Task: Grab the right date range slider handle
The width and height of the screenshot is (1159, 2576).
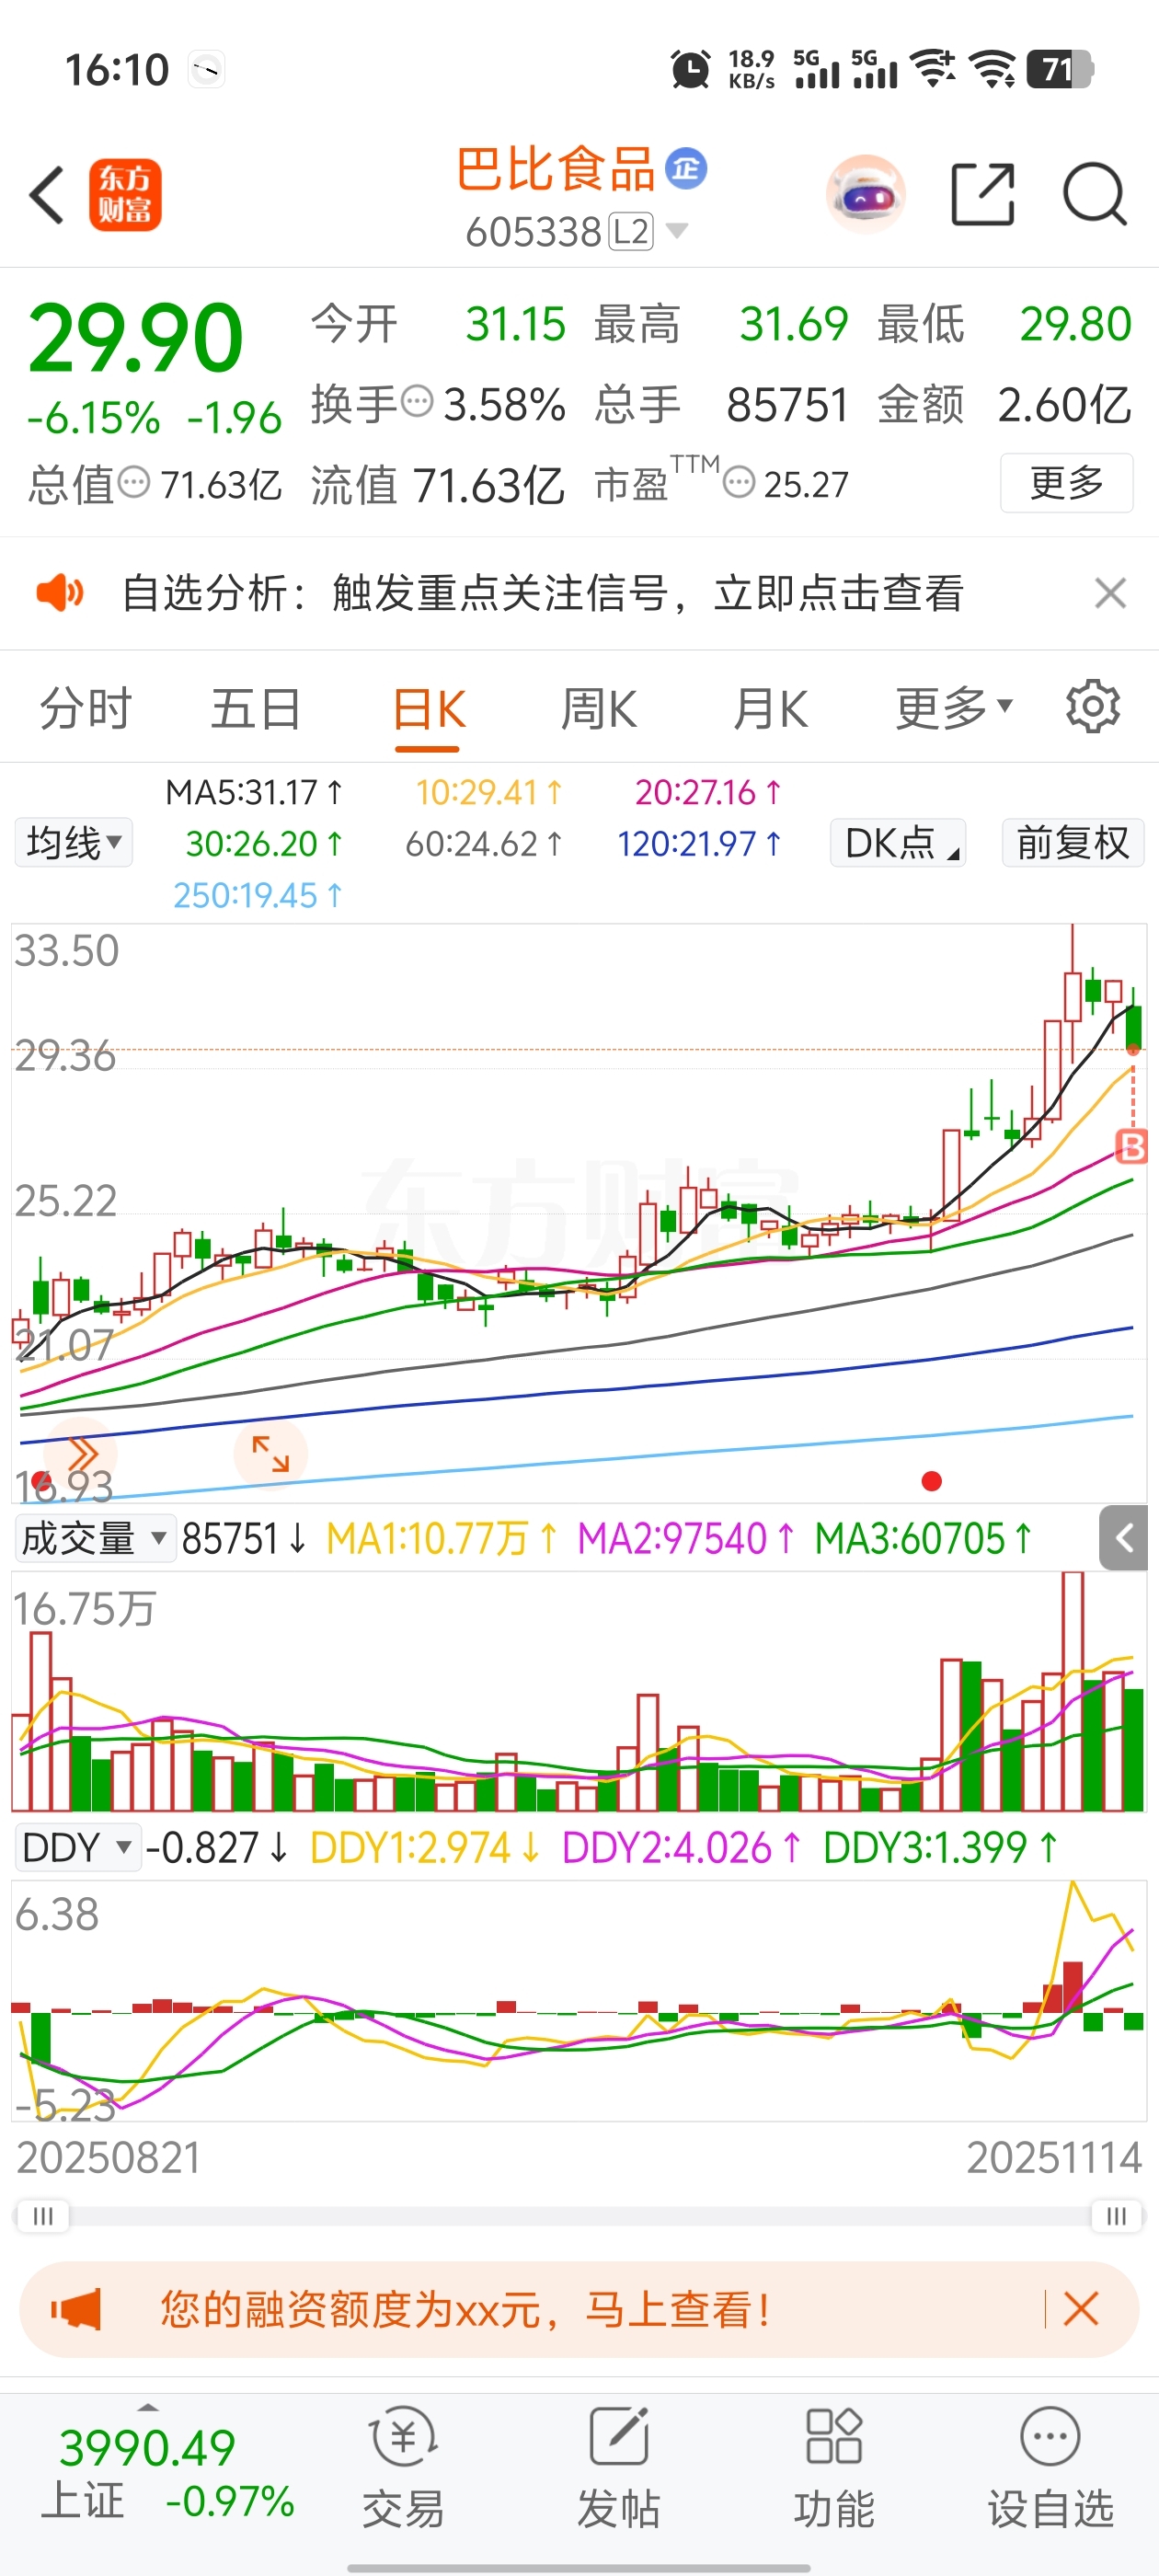Action: point(1116,2216)
